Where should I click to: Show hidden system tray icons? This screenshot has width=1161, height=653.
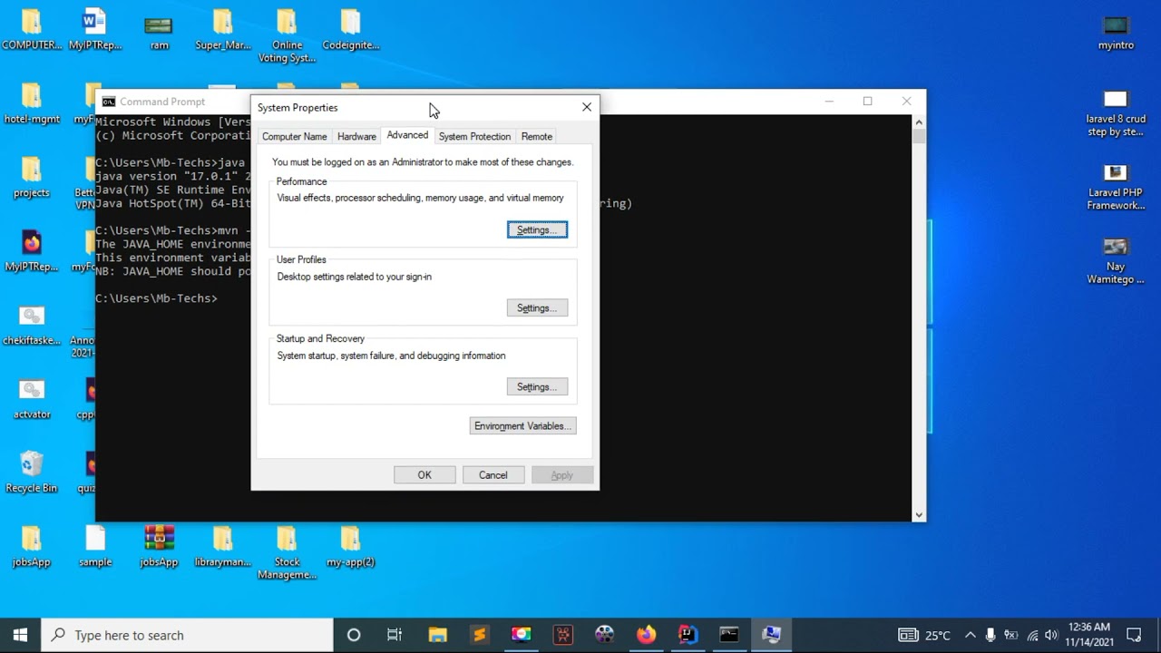tap(971, 635)
